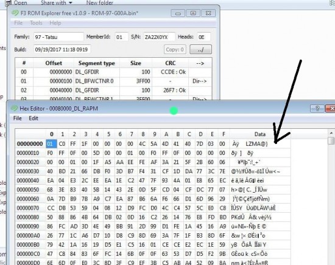Image resolution: width=335 pixels, height=265 pixels.
Task: Click the Copy: 0 button
Action: click(175, 49)
